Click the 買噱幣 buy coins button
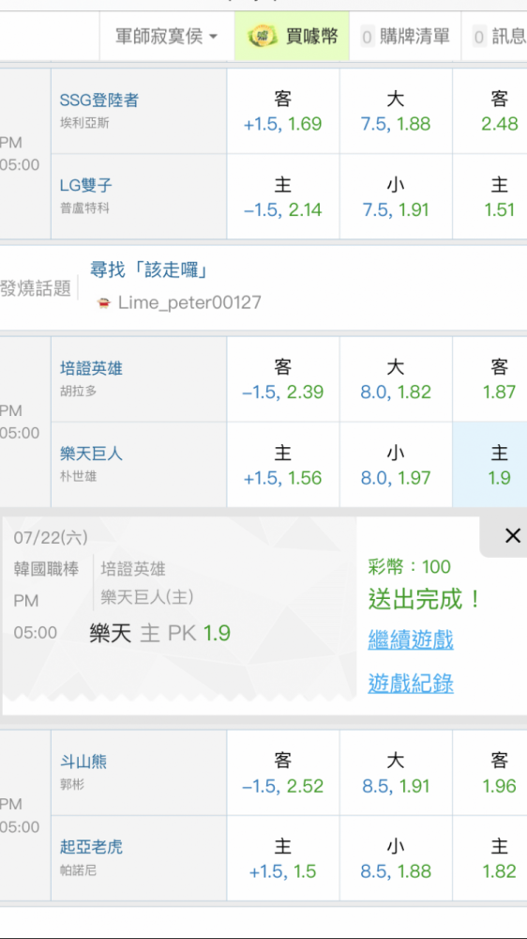Image resolution: width=527 pixels, height=939 pixels. point(292,38)
